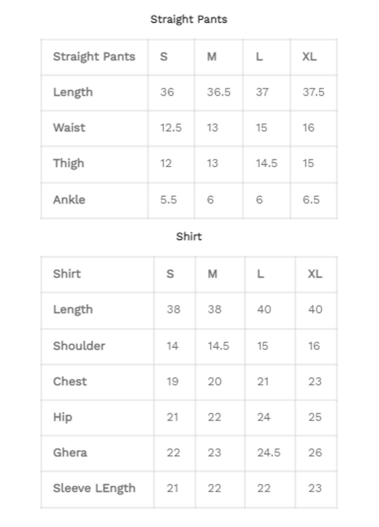Click the XL column header in the pants table
This screenshot has width=379, height=527.
pos(309,57)
